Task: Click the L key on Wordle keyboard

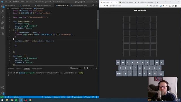Action: [159, 68]
